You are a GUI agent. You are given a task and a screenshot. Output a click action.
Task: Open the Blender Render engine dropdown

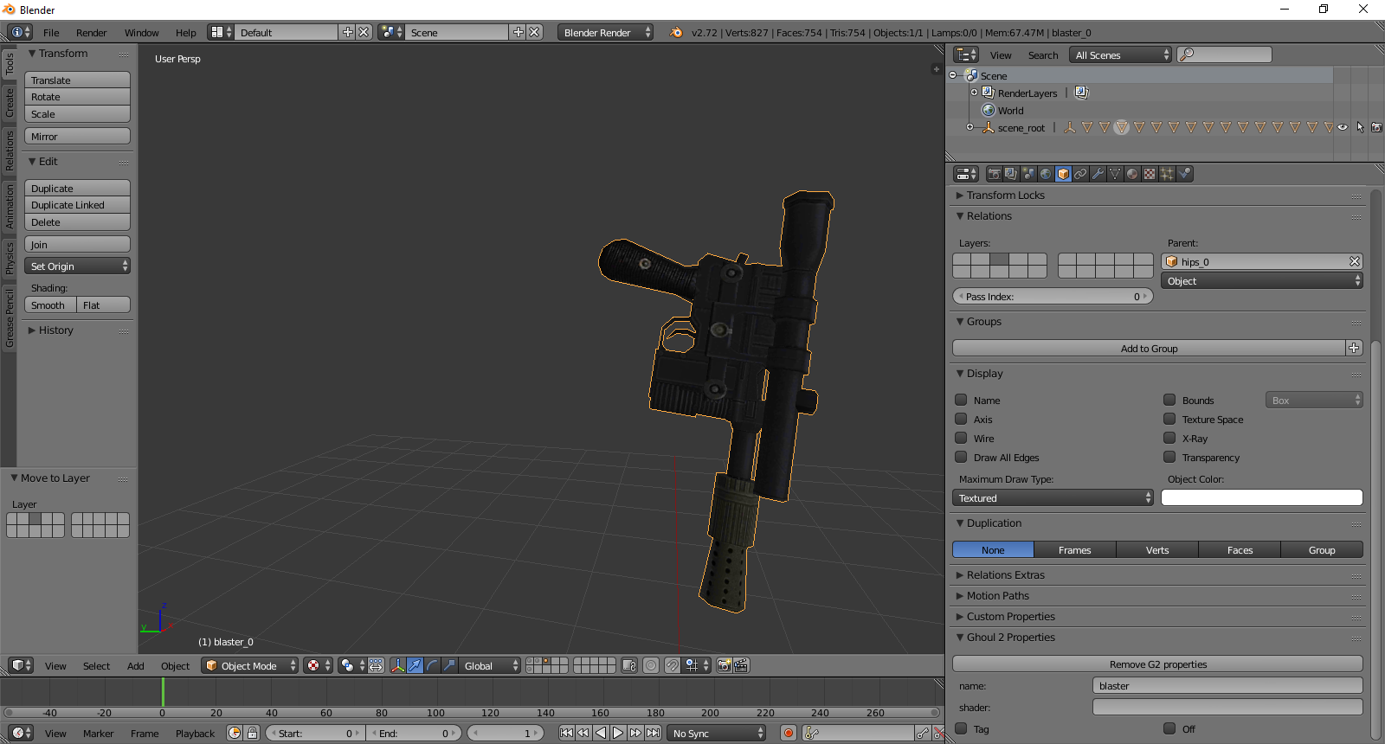click(606, 32)
